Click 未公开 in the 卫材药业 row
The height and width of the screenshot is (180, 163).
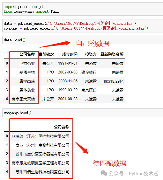click(48, 63)
